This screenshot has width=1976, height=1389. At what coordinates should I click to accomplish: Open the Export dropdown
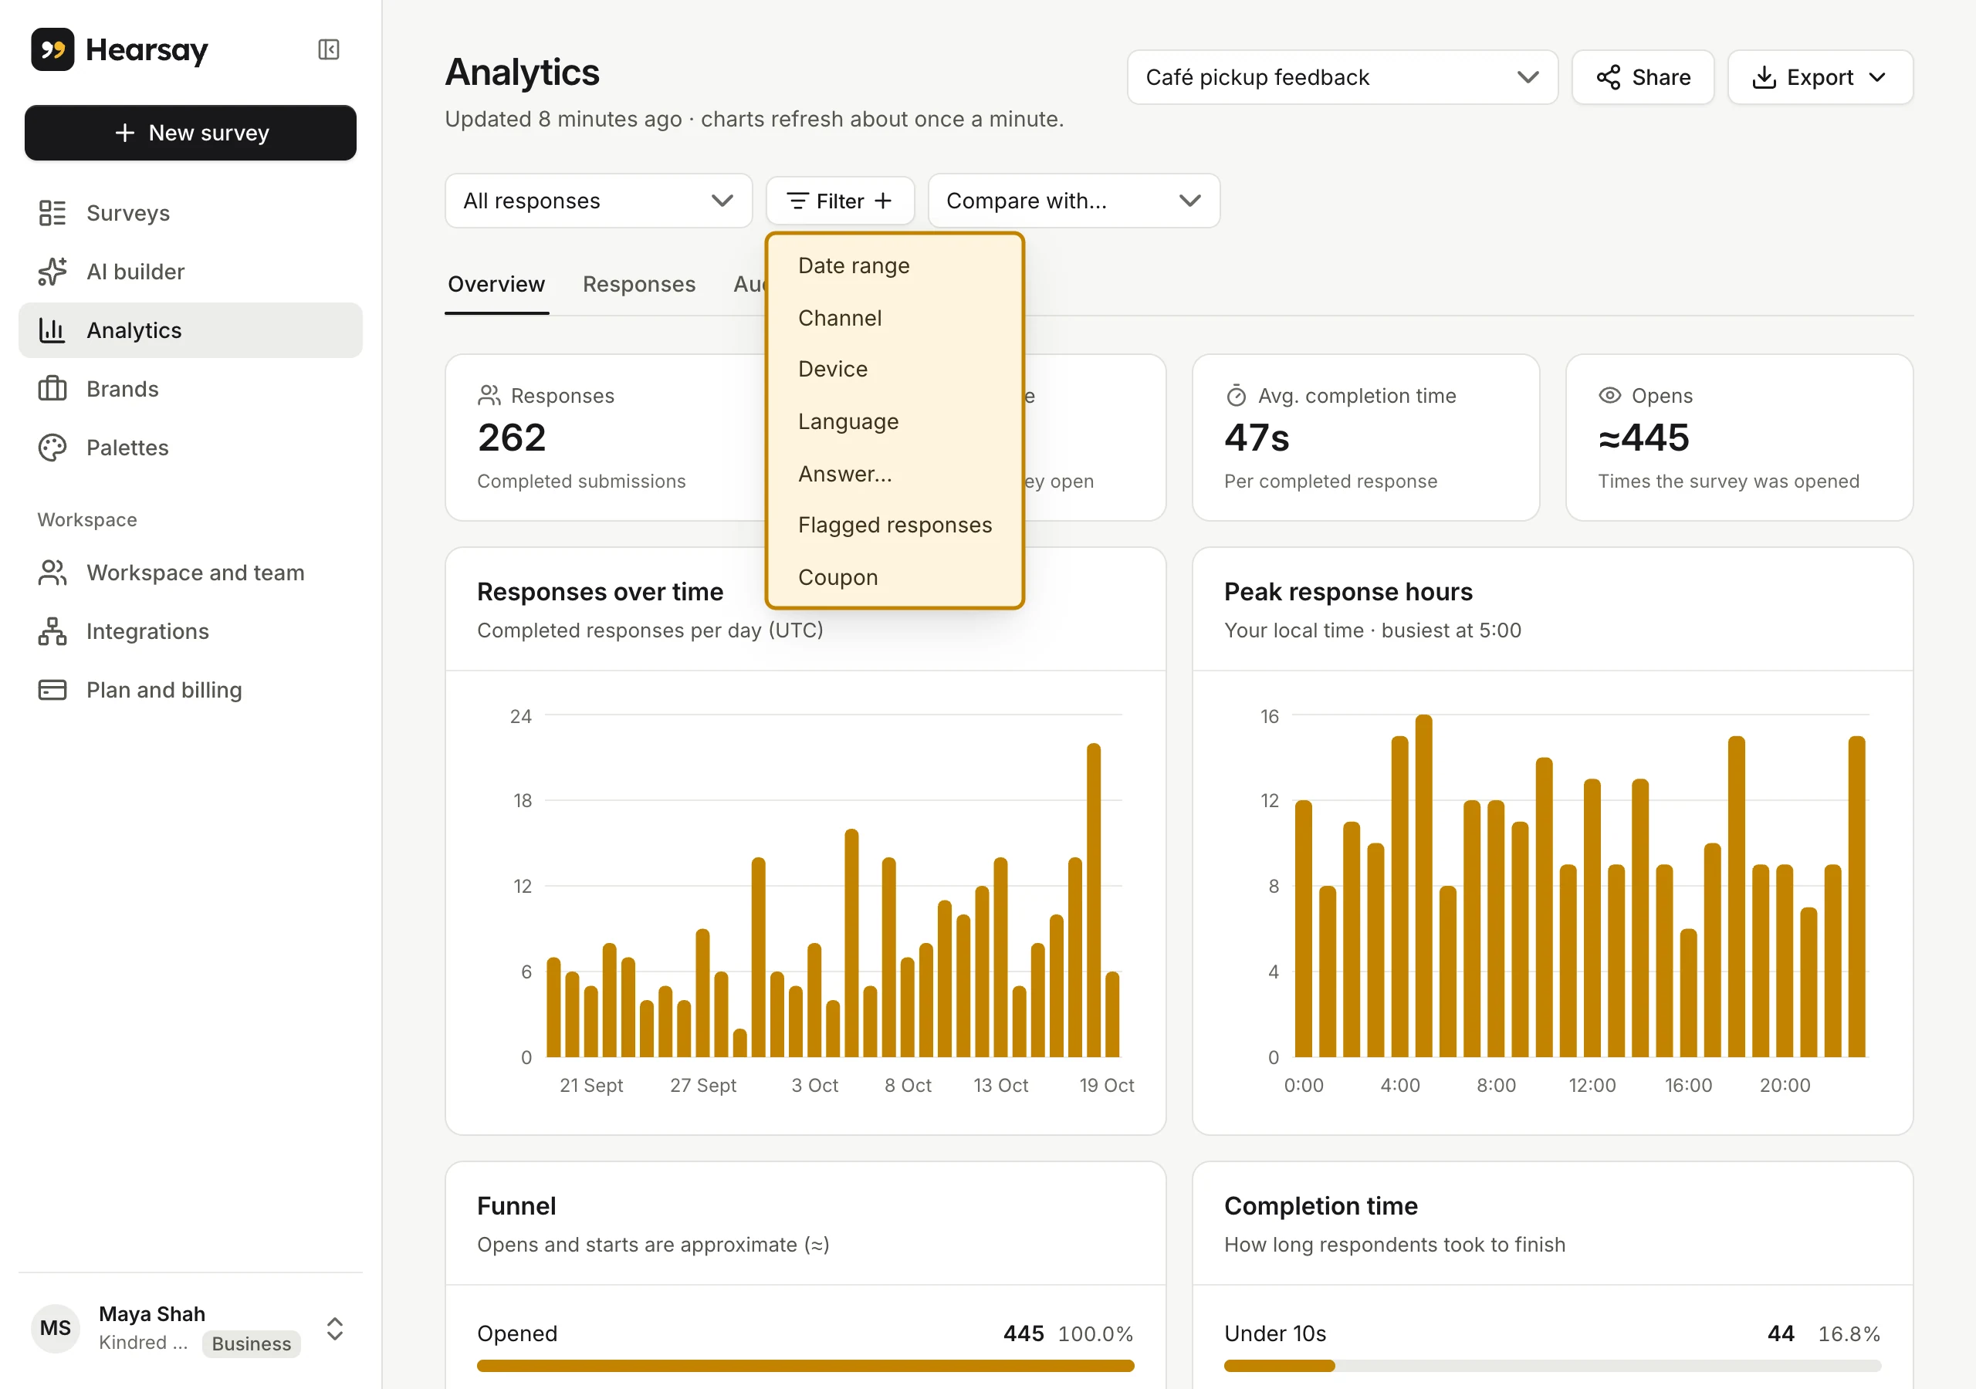click(x=1819, y=77)
